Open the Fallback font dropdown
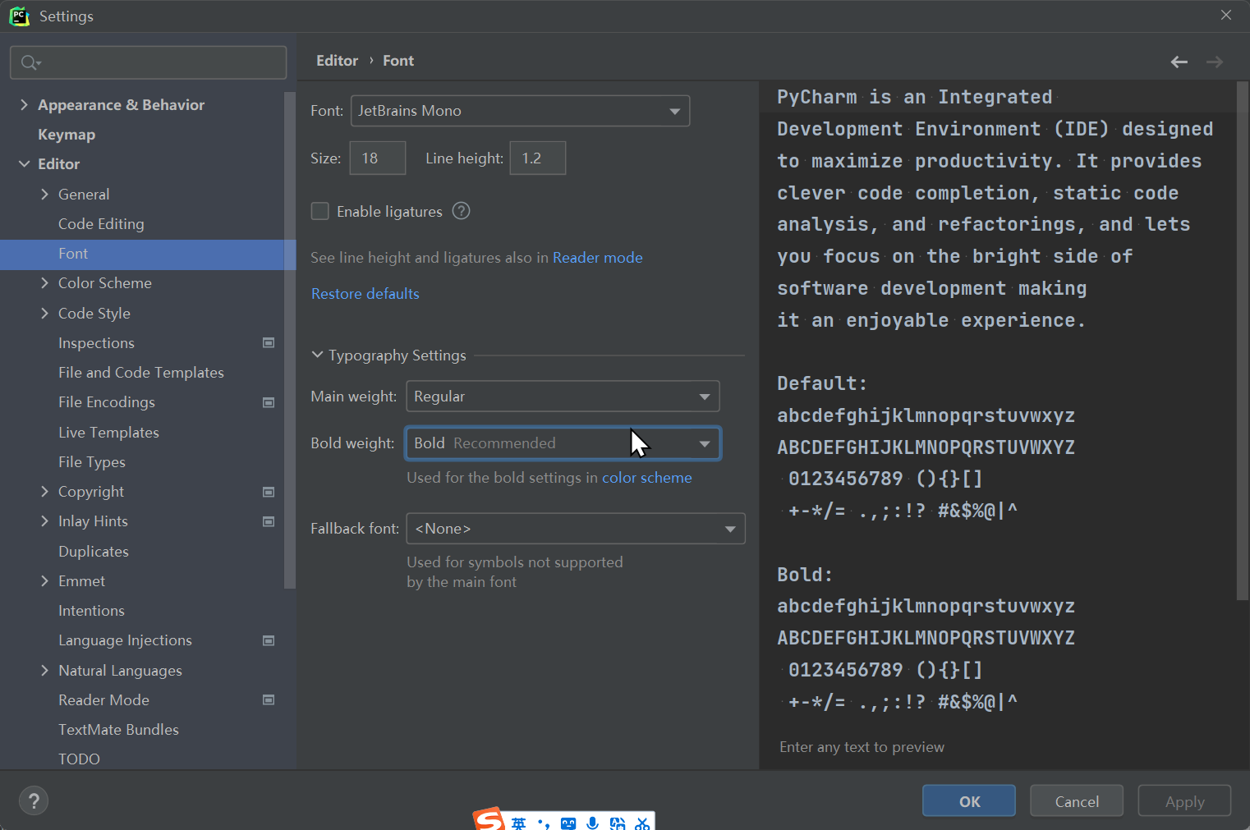This screenshot has height=830, width=1250. [x=576, y=529]
